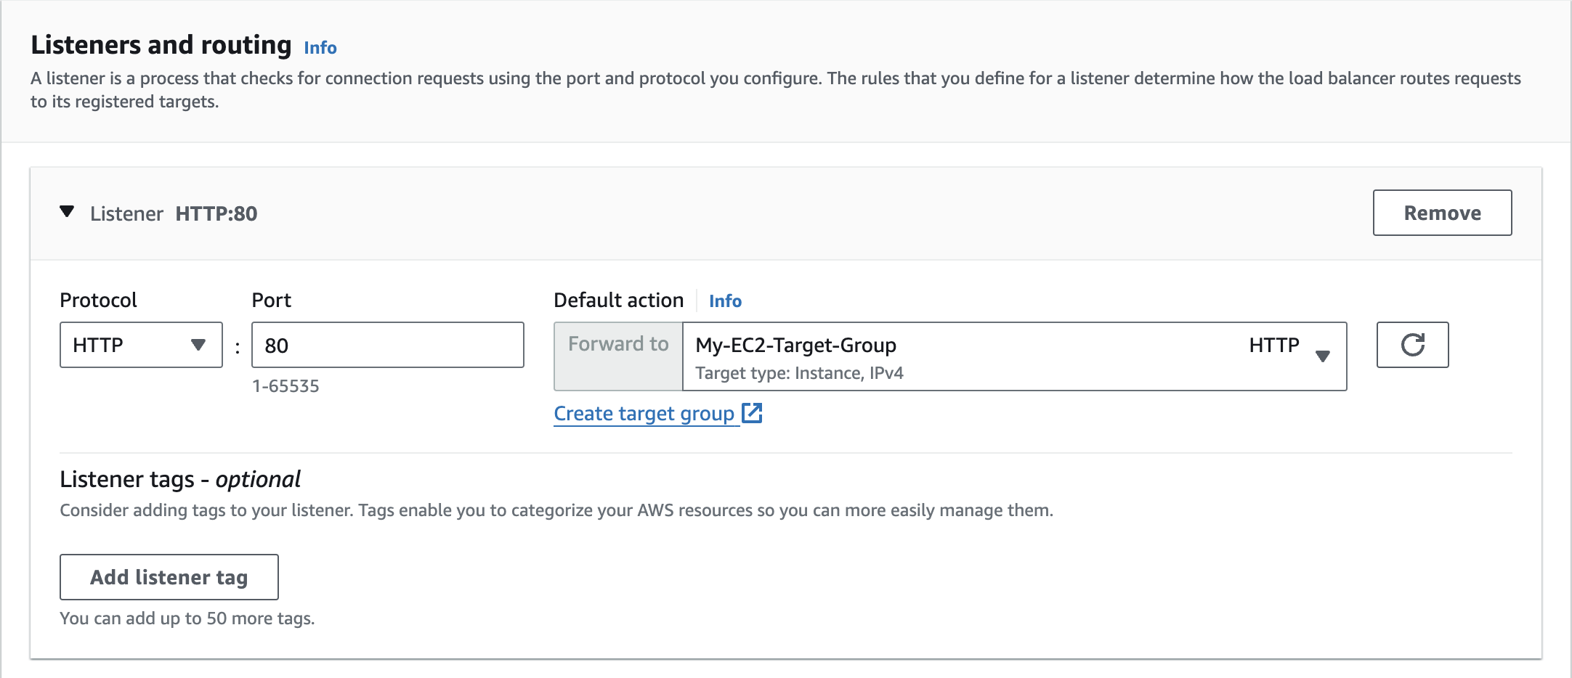Click the arrow on the target group dropdown

pos(1323,356)
